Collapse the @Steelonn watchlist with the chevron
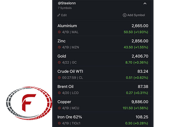 pyautogui.click(x=145, y=4)
